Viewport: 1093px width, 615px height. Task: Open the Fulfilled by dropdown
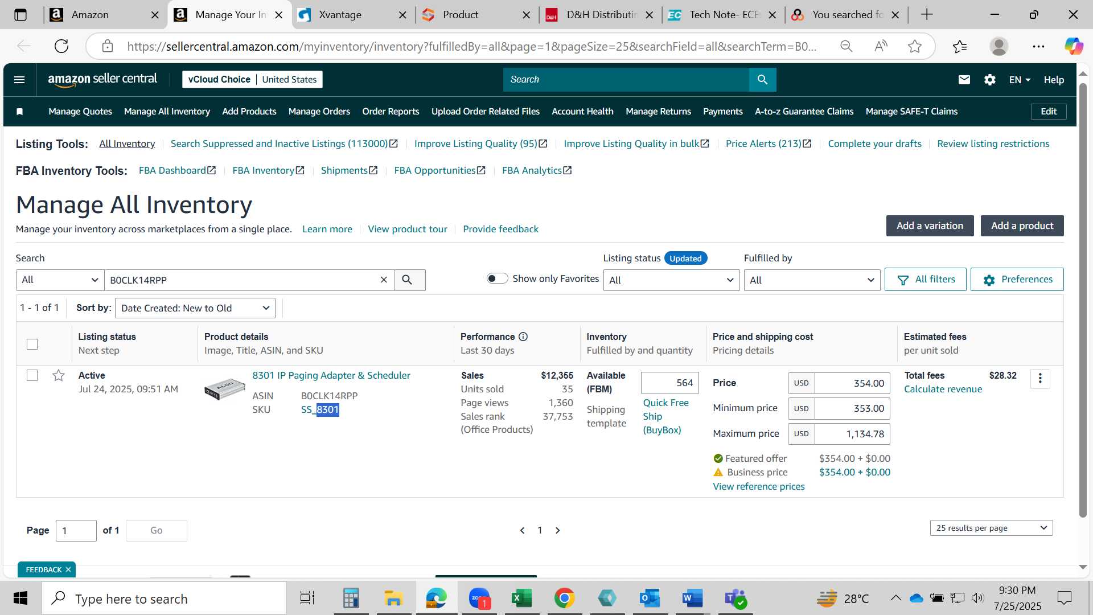coord(812,280)
